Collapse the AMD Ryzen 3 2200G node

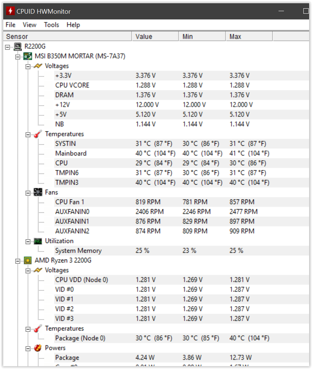[18, 261]
